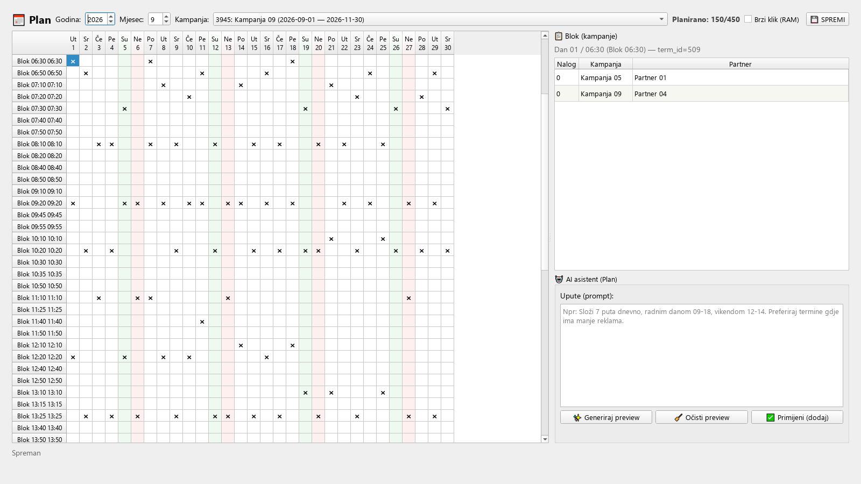
Task: Sort by the Partner column header
Action: tap(740, 64)
